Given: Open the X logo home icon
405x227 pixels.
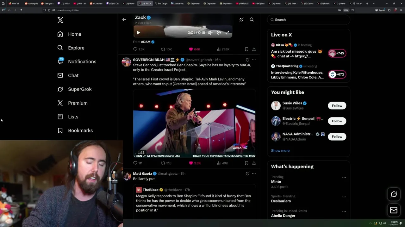Looking at the screenshot, I should point(60,20).
